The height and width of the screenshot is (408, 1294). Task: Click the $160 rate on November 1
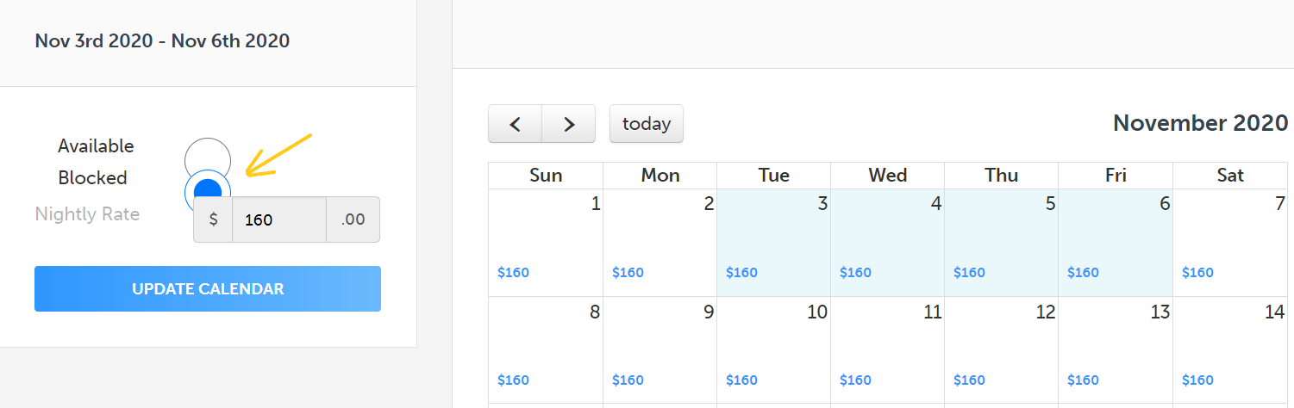[513, 273]
